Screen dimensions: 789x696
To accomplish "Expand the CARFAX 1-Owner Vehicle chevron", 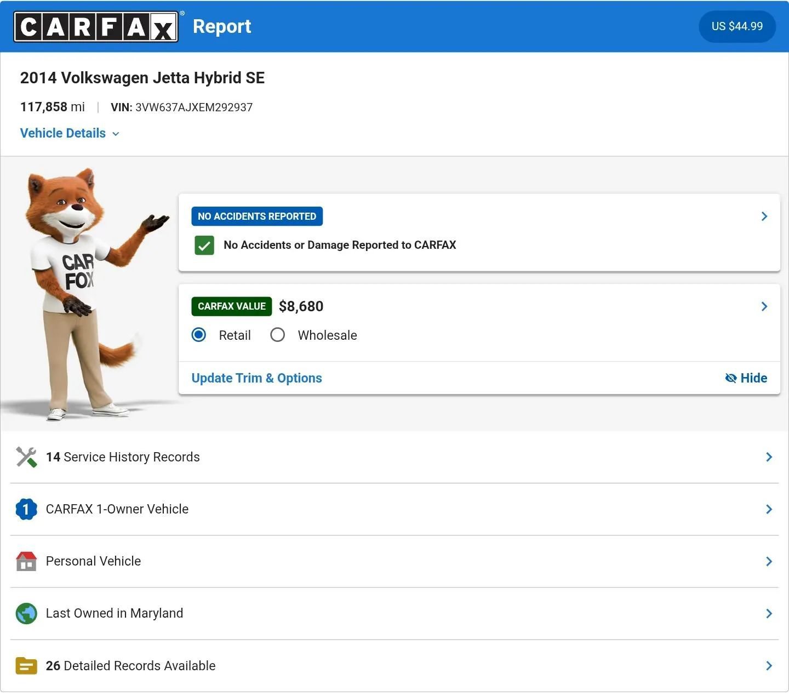I will (x=769, y=509).
